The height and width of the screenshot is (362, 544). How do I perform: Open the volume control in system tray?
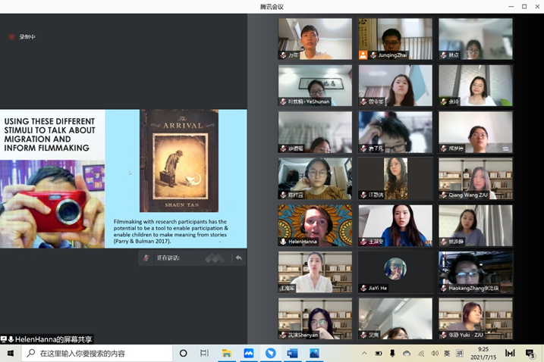tap(433, 354)
